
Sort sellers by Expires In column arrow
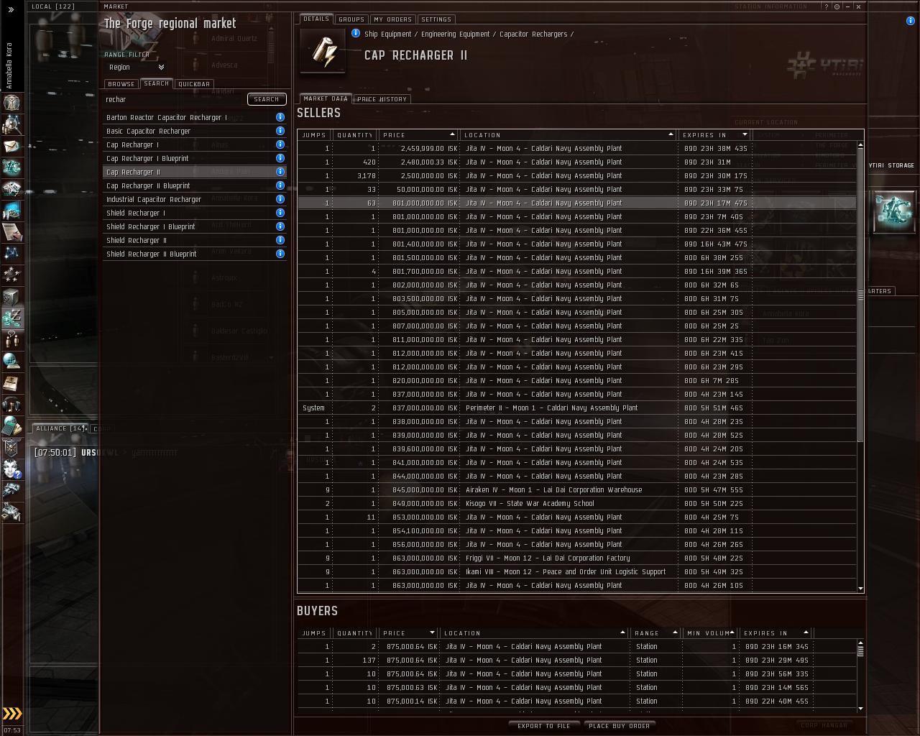[x=745, y=134]
